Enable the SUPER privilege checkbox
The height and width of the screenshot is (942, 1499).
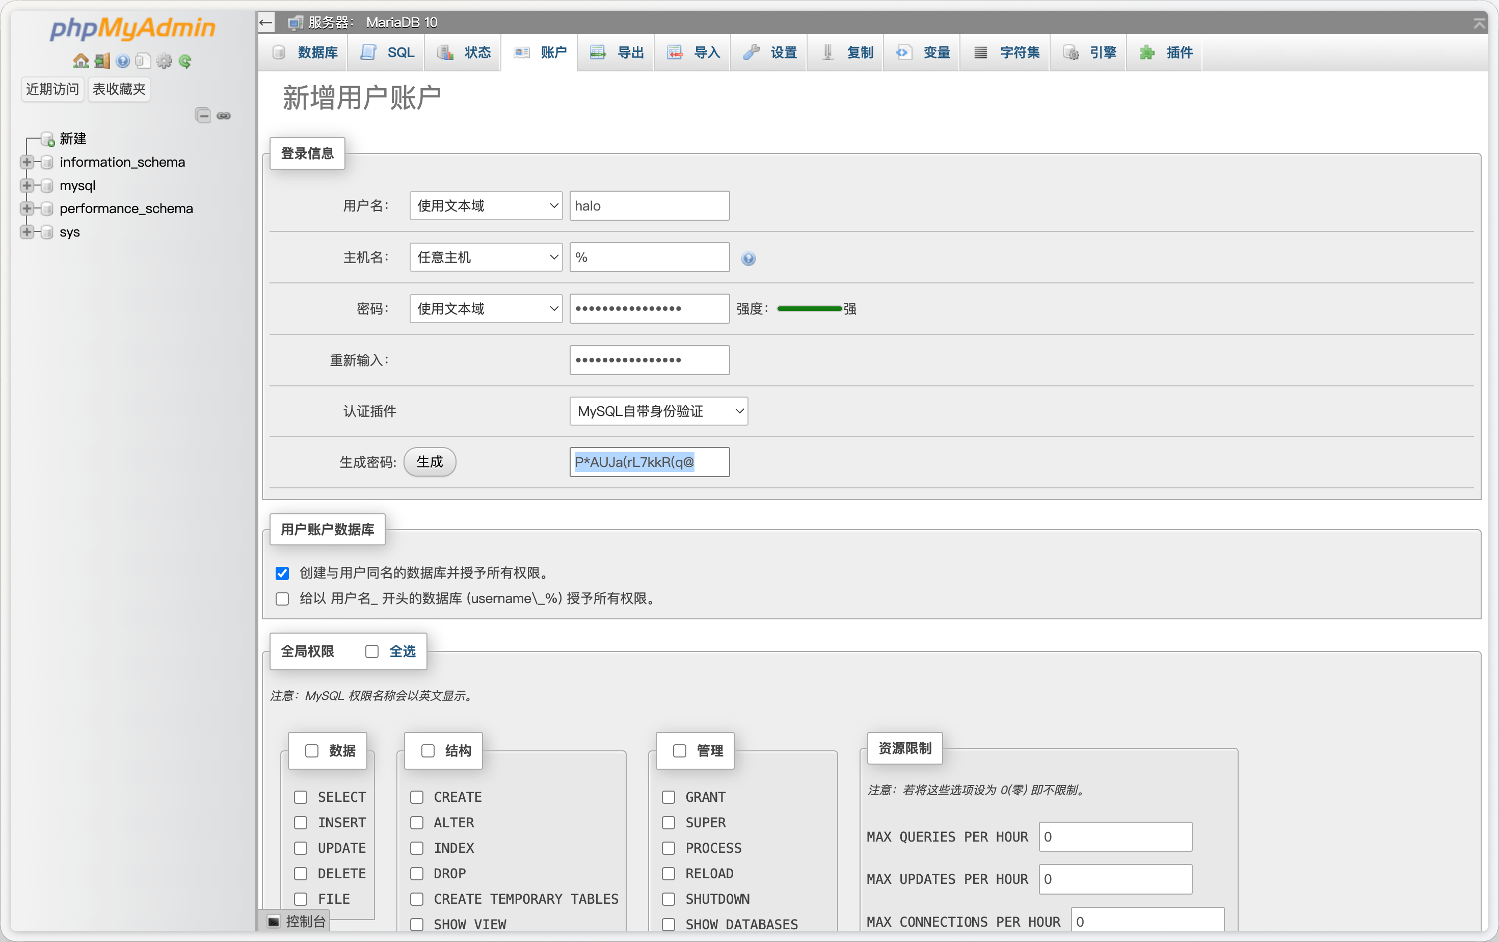[668, 823]
